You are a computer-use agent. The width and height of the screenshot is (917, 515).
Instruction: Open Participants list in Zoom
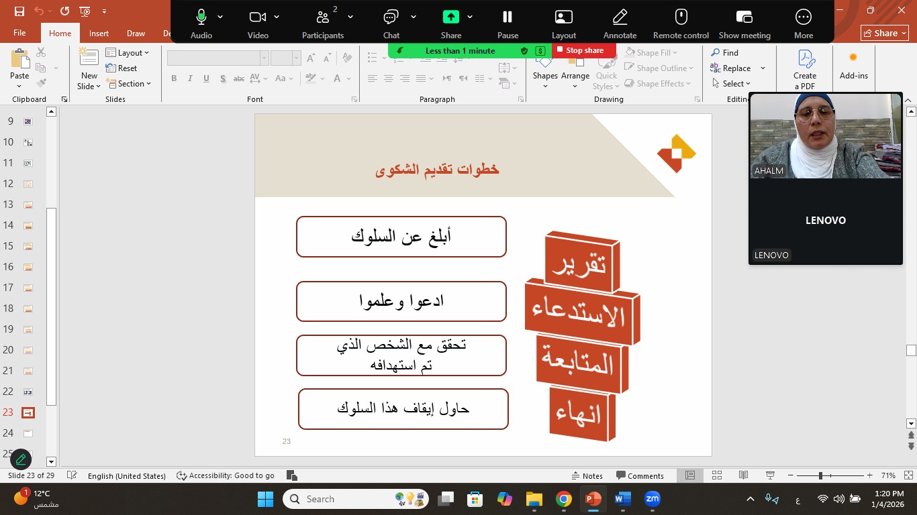(322, 18)
